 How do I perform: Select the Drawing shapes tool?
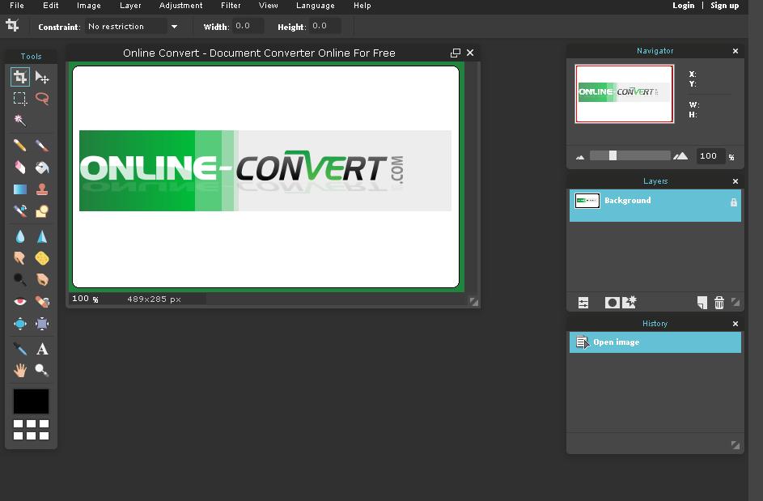tap(42, 210)
